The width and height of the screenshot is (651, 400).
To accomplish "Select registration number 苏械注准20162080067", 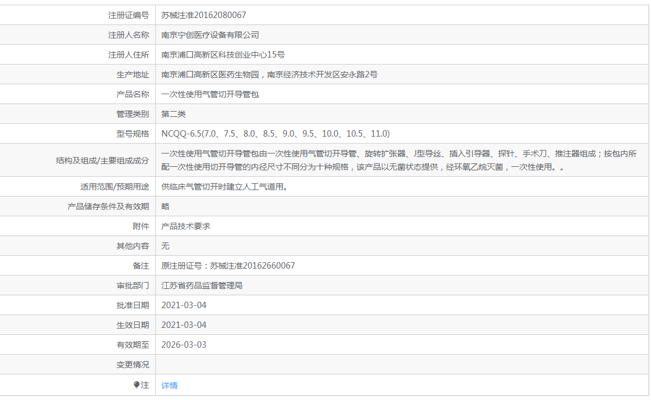I will click(203, 15).
